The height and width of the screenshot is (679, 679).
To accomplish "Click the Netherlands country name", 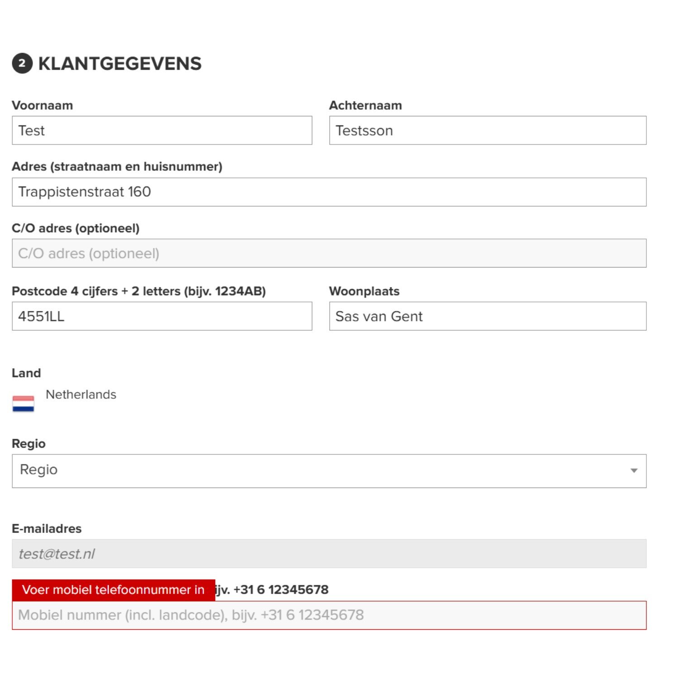I will (81, 394).
